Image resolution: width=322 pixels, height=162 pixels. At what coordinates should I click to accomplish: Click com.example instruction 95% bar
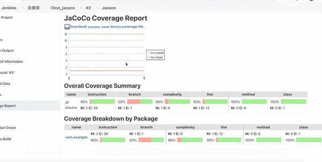click(113, 140)
